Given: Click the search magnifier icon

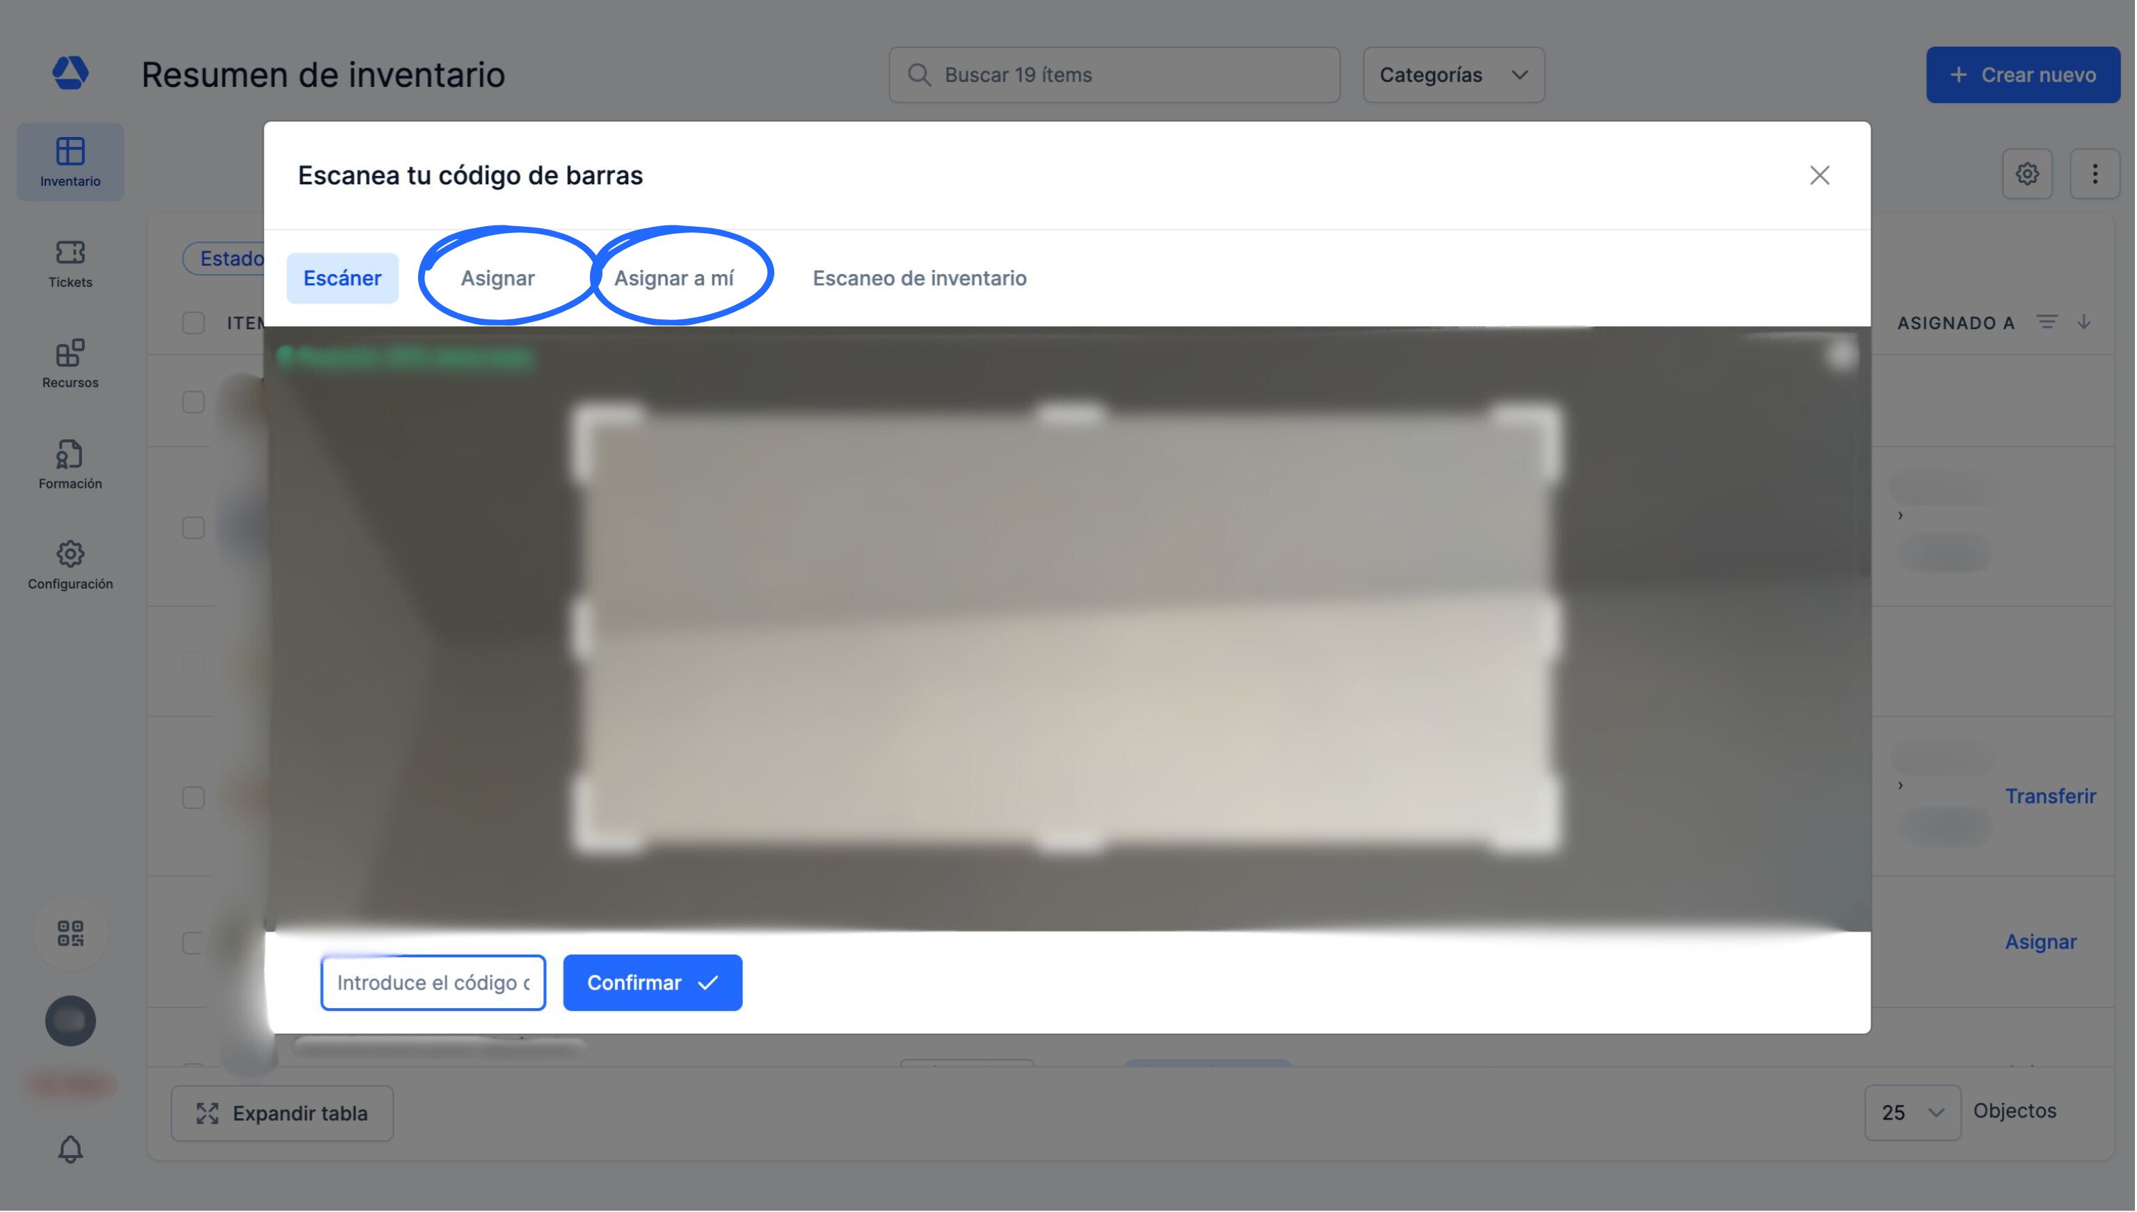Looking at the screenshot, I should click(919, 75).
